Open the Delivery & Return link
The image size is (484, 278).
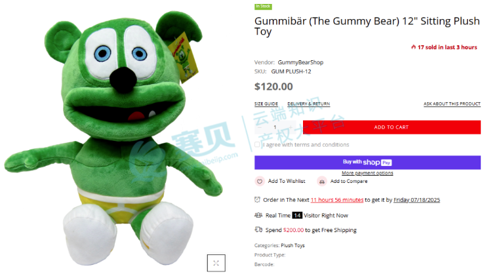pyautogui.click(x=309, y=104)
